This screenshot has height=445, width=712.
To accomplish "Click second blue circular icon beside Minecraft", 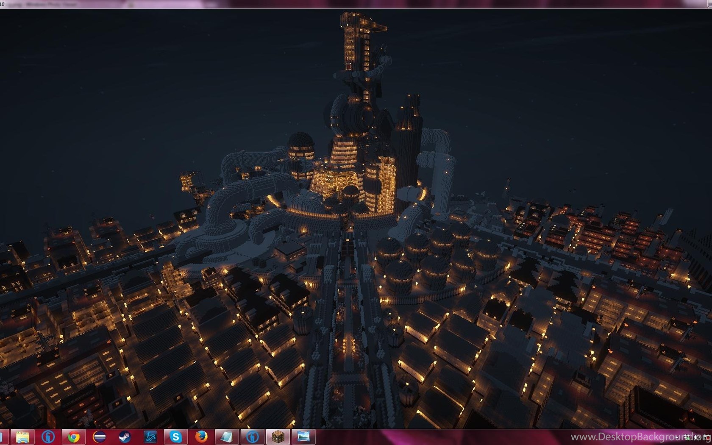I will [x=253, y=437].
